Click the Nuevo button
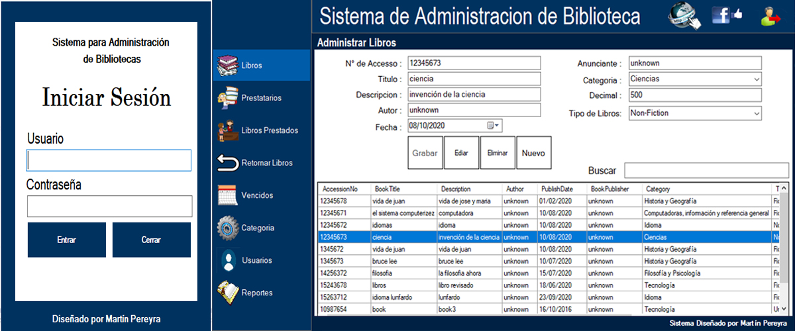 click(x=533, y=153)
